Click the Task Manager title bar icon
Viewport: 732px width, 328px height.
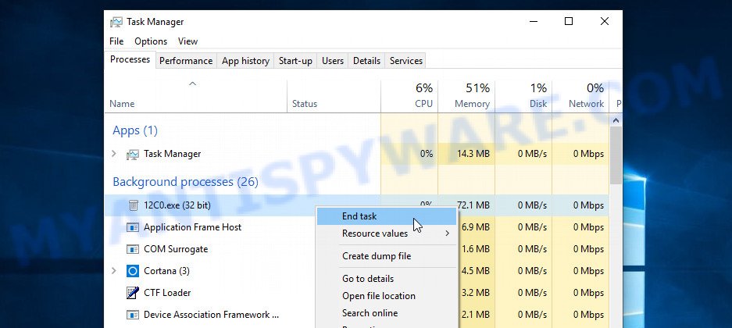[x=116, y=22]
